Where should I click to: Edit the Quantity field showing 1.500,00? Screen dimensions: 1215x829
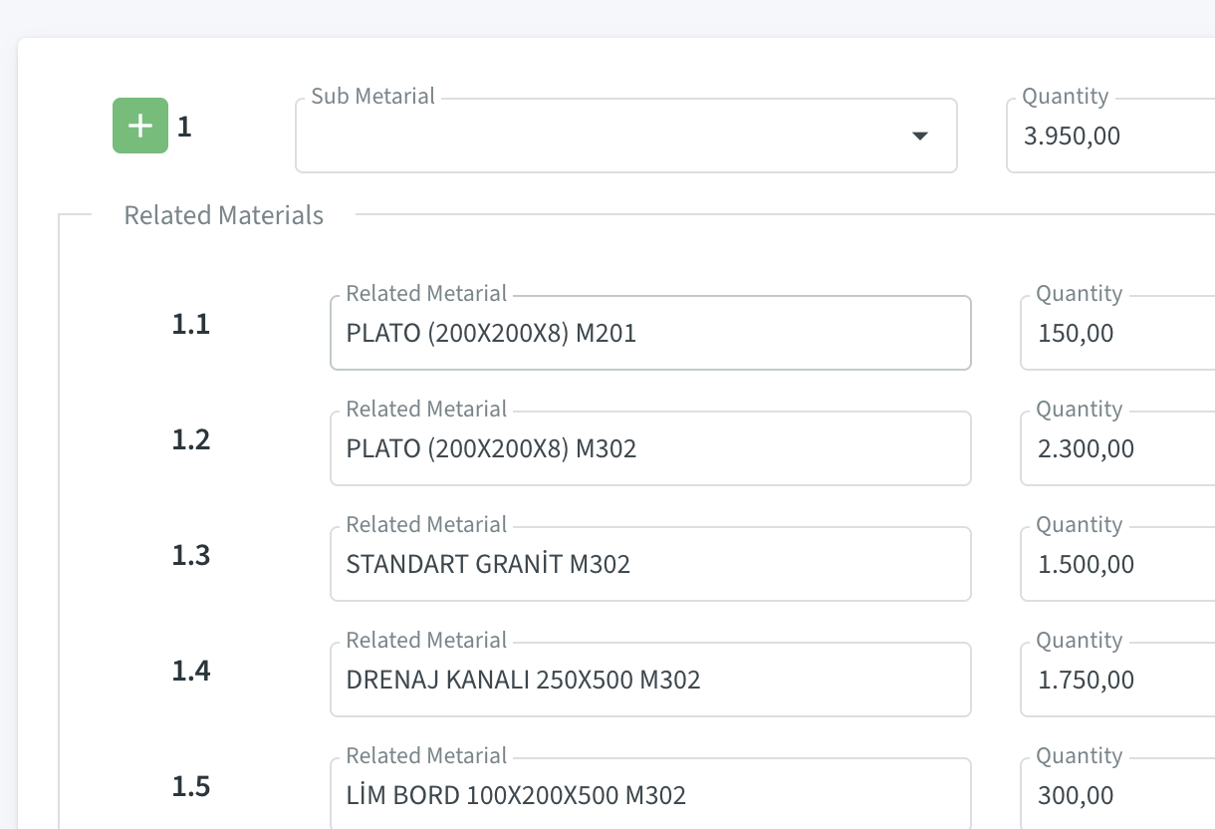(x=1117, y=564)
